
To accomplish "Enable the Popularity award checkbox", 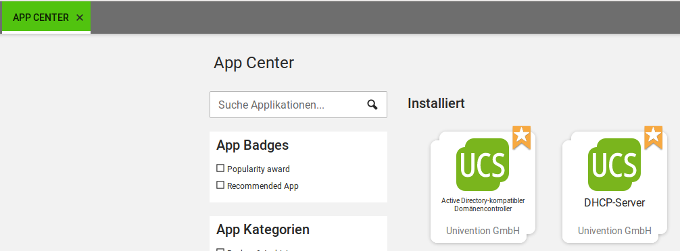I will [220, 168].
